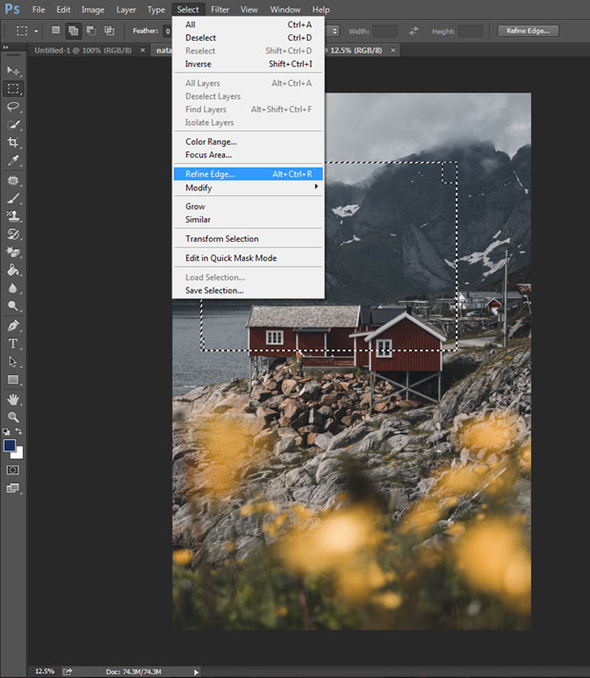The width and height of the screenshot is (590, 678).
Task: Switch to the Untitled-1 document tab
Action: [83, 50]
